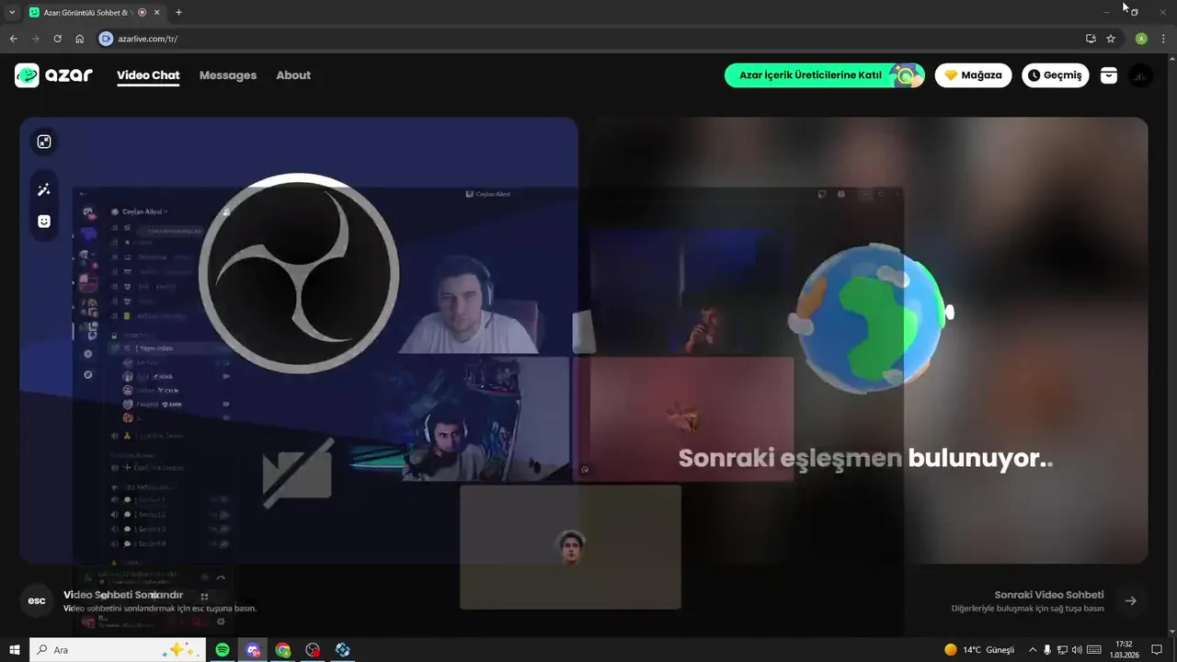Image resolution: width=1177 pixels, height=662 pixels.
Task: Click the Sonraki Video Sohbeti label
Action: click(x=1049, y=595)
